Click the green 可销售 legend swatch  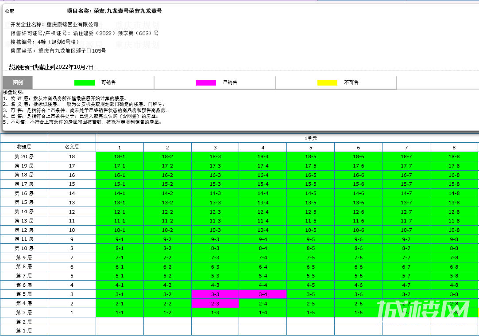coord(85,82)
